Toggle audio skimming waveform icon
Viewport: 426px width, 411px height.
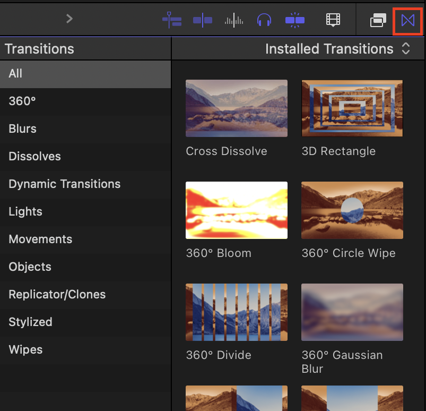click(234, 20)
